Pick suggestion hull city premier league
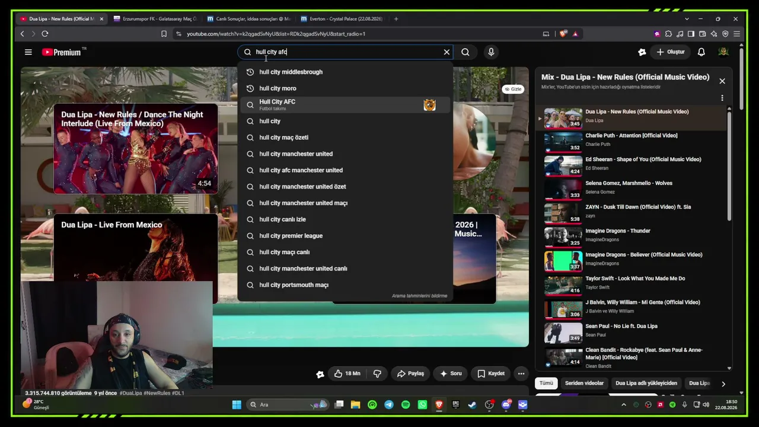Viewport: 759px width, 427px height. coord(345,236)
